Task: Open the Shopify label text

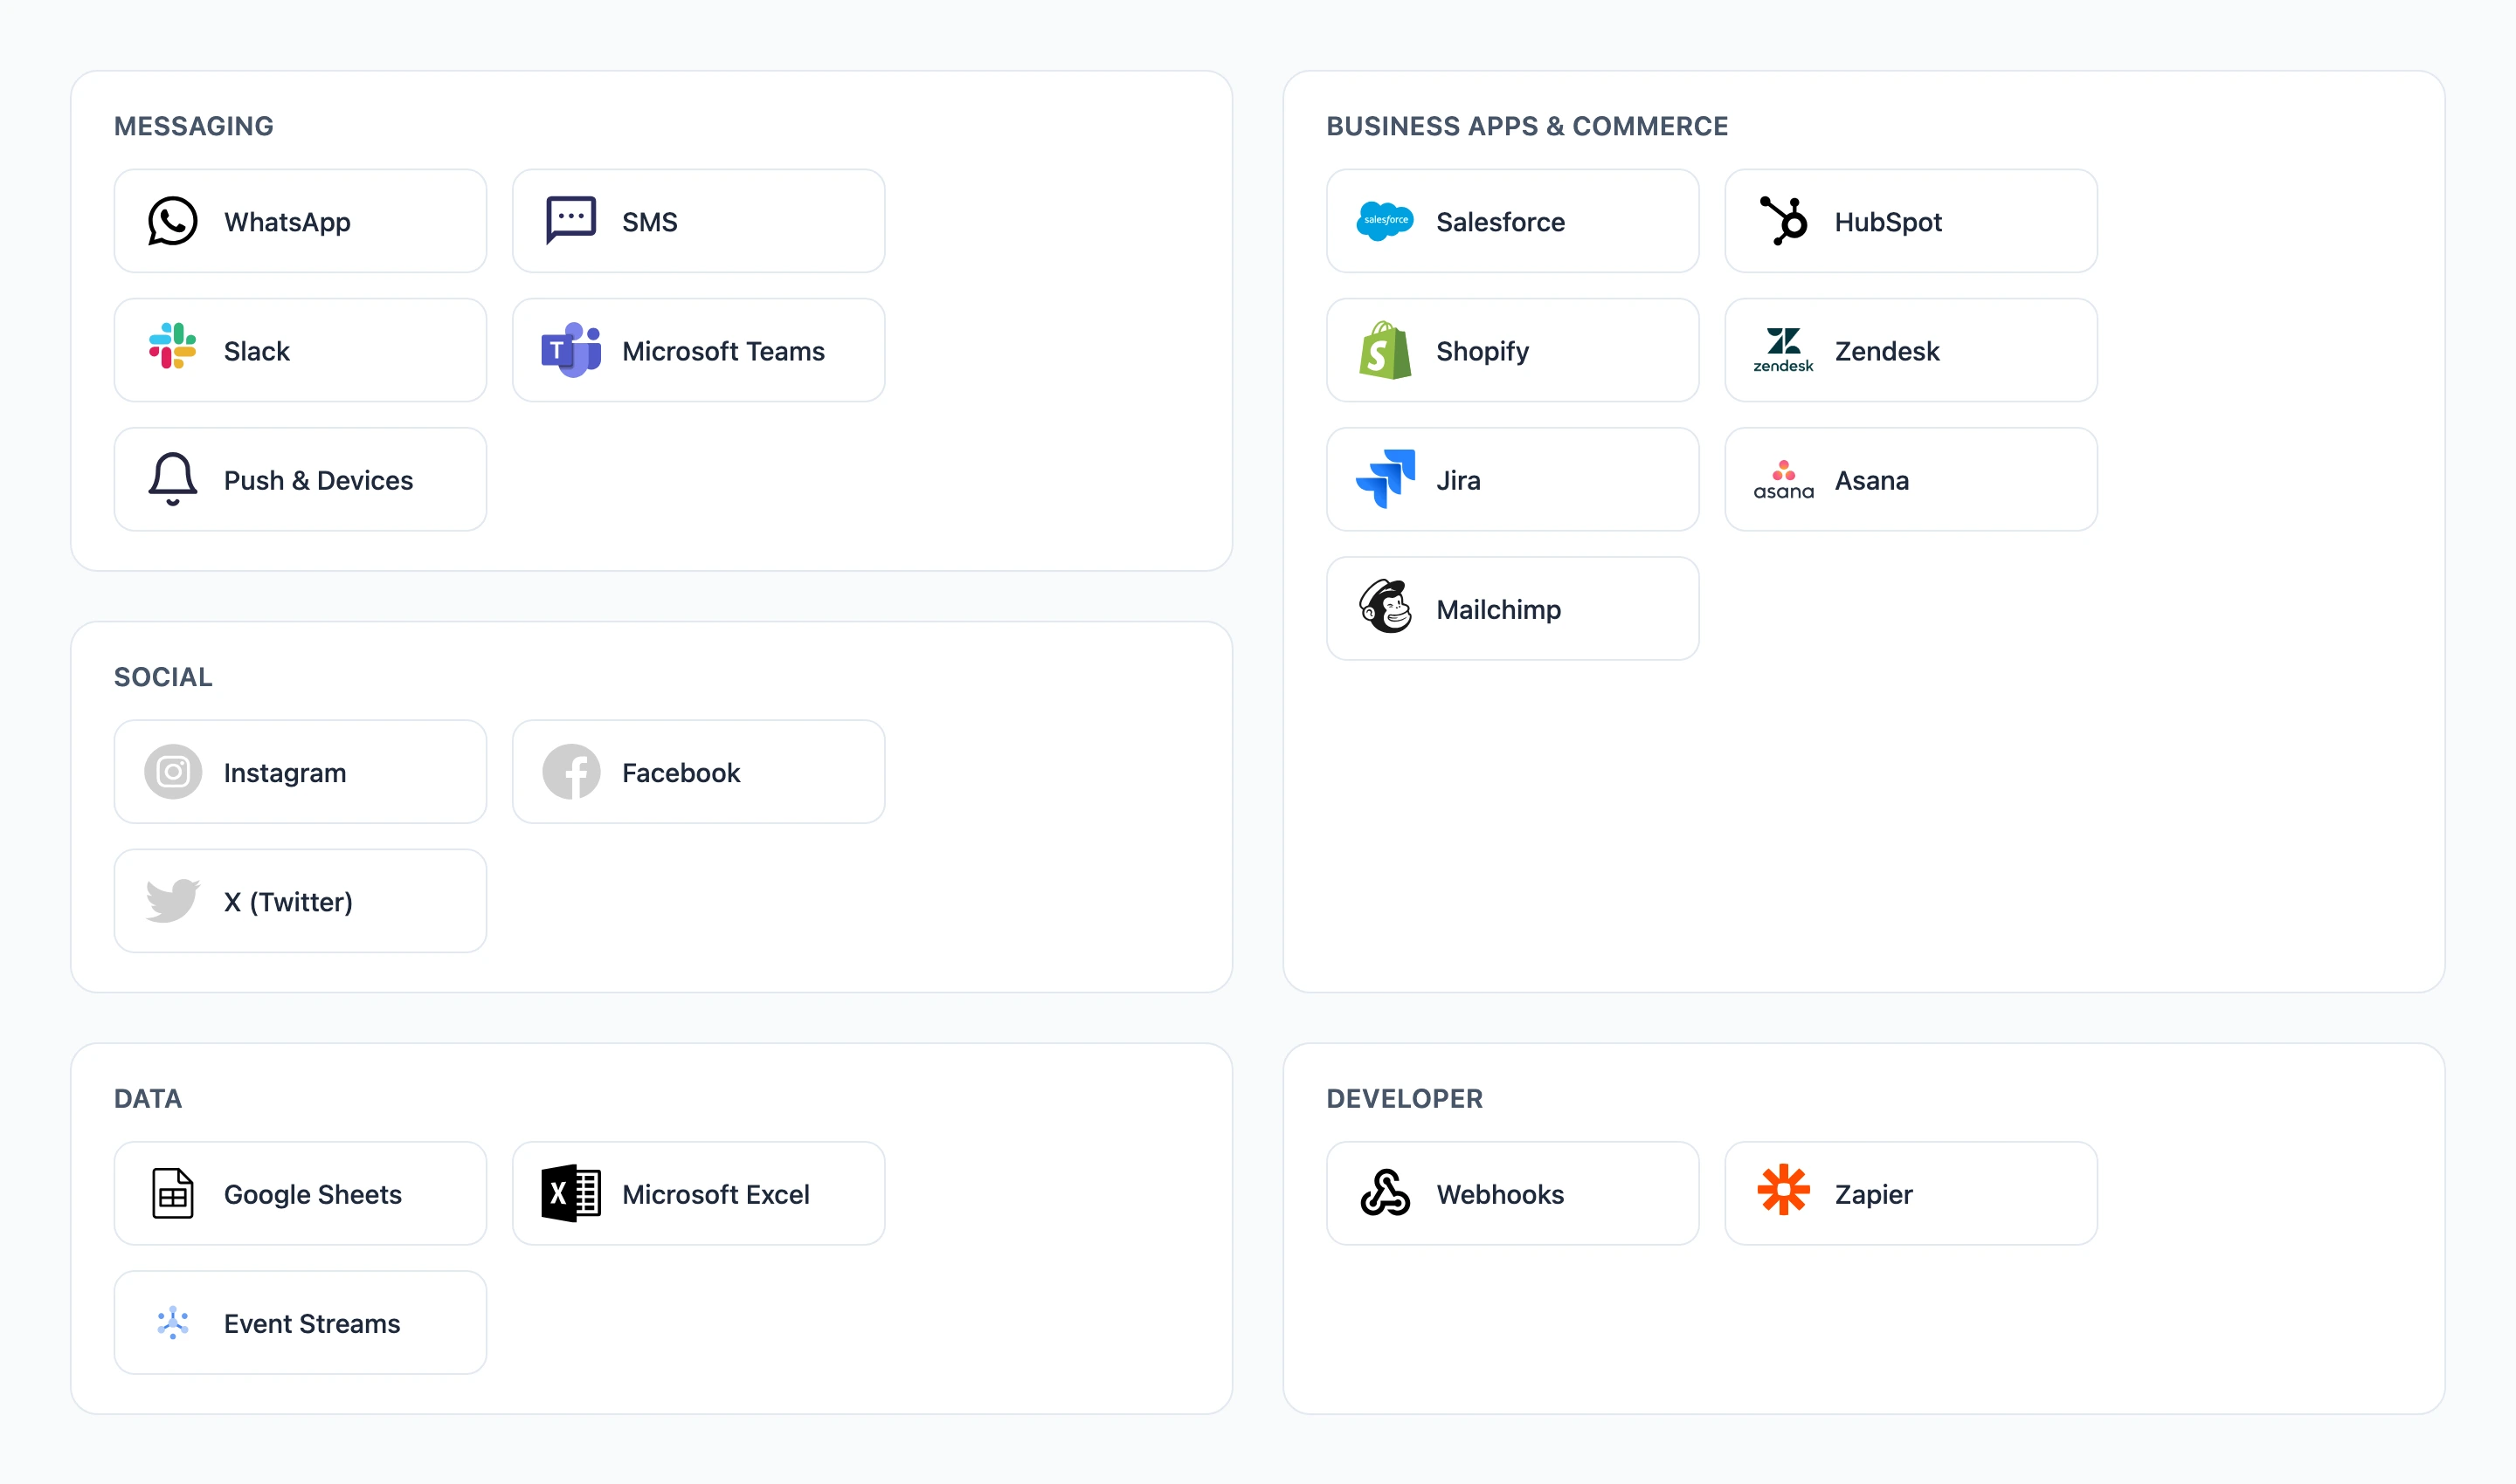Action: [1483, 351]
